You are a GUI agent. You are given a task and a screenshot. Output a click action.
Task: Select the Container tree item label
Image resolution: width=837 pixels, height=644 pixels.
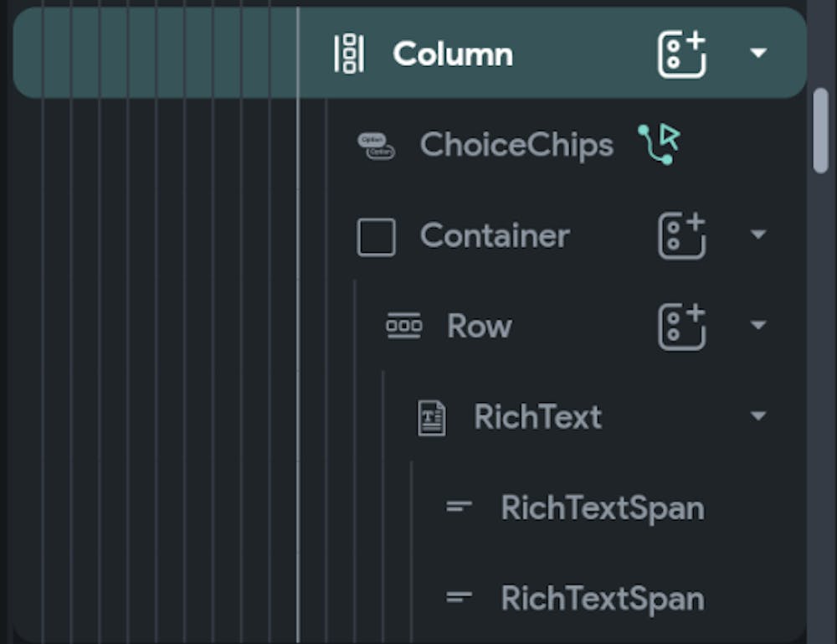point(495,236)
